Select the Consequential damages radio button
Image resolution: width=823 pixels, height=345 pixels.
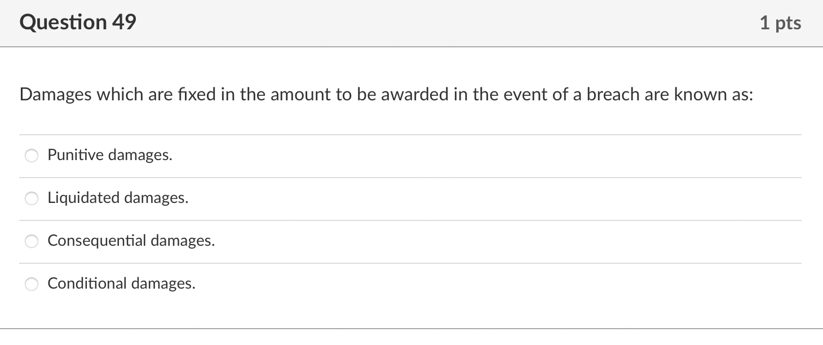[x=32, y=241]
